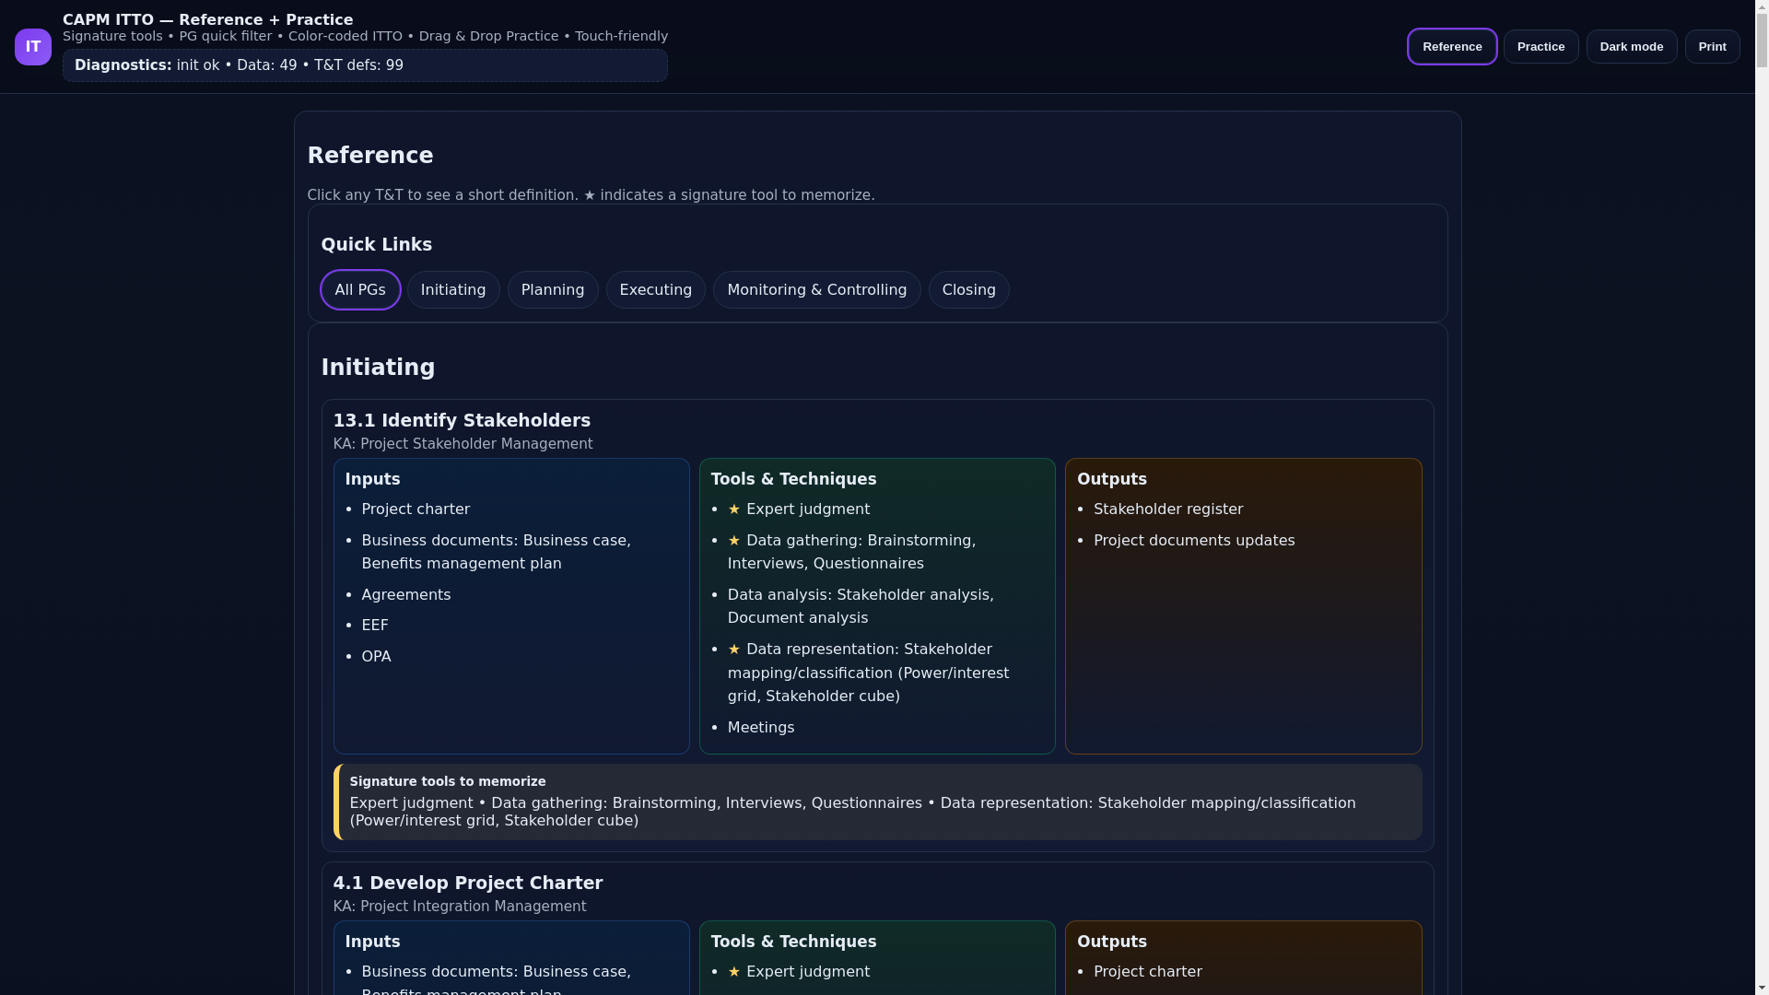This screenshot has height=995, width=1769.
Task: Click the star beside Data gathering
Action: click(734, 541)
